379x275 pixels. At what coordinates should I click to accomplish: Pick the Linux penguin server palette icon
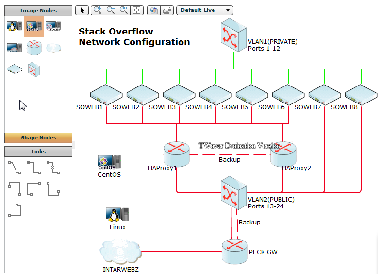(x=15, y=26)
